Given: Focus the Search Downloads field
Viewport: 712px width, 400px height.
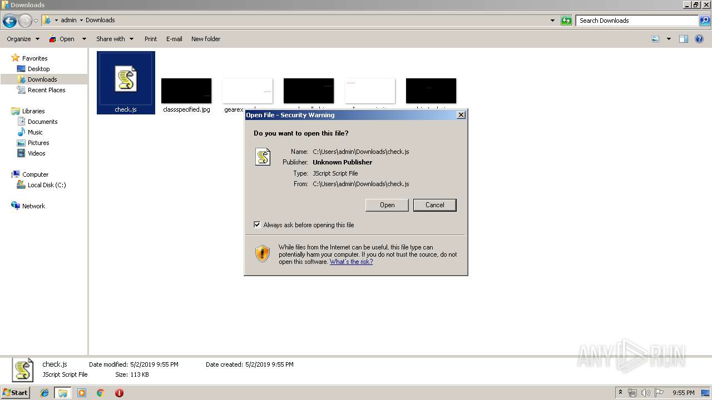Looking at the screenshot, I should [x=637, y=21].
